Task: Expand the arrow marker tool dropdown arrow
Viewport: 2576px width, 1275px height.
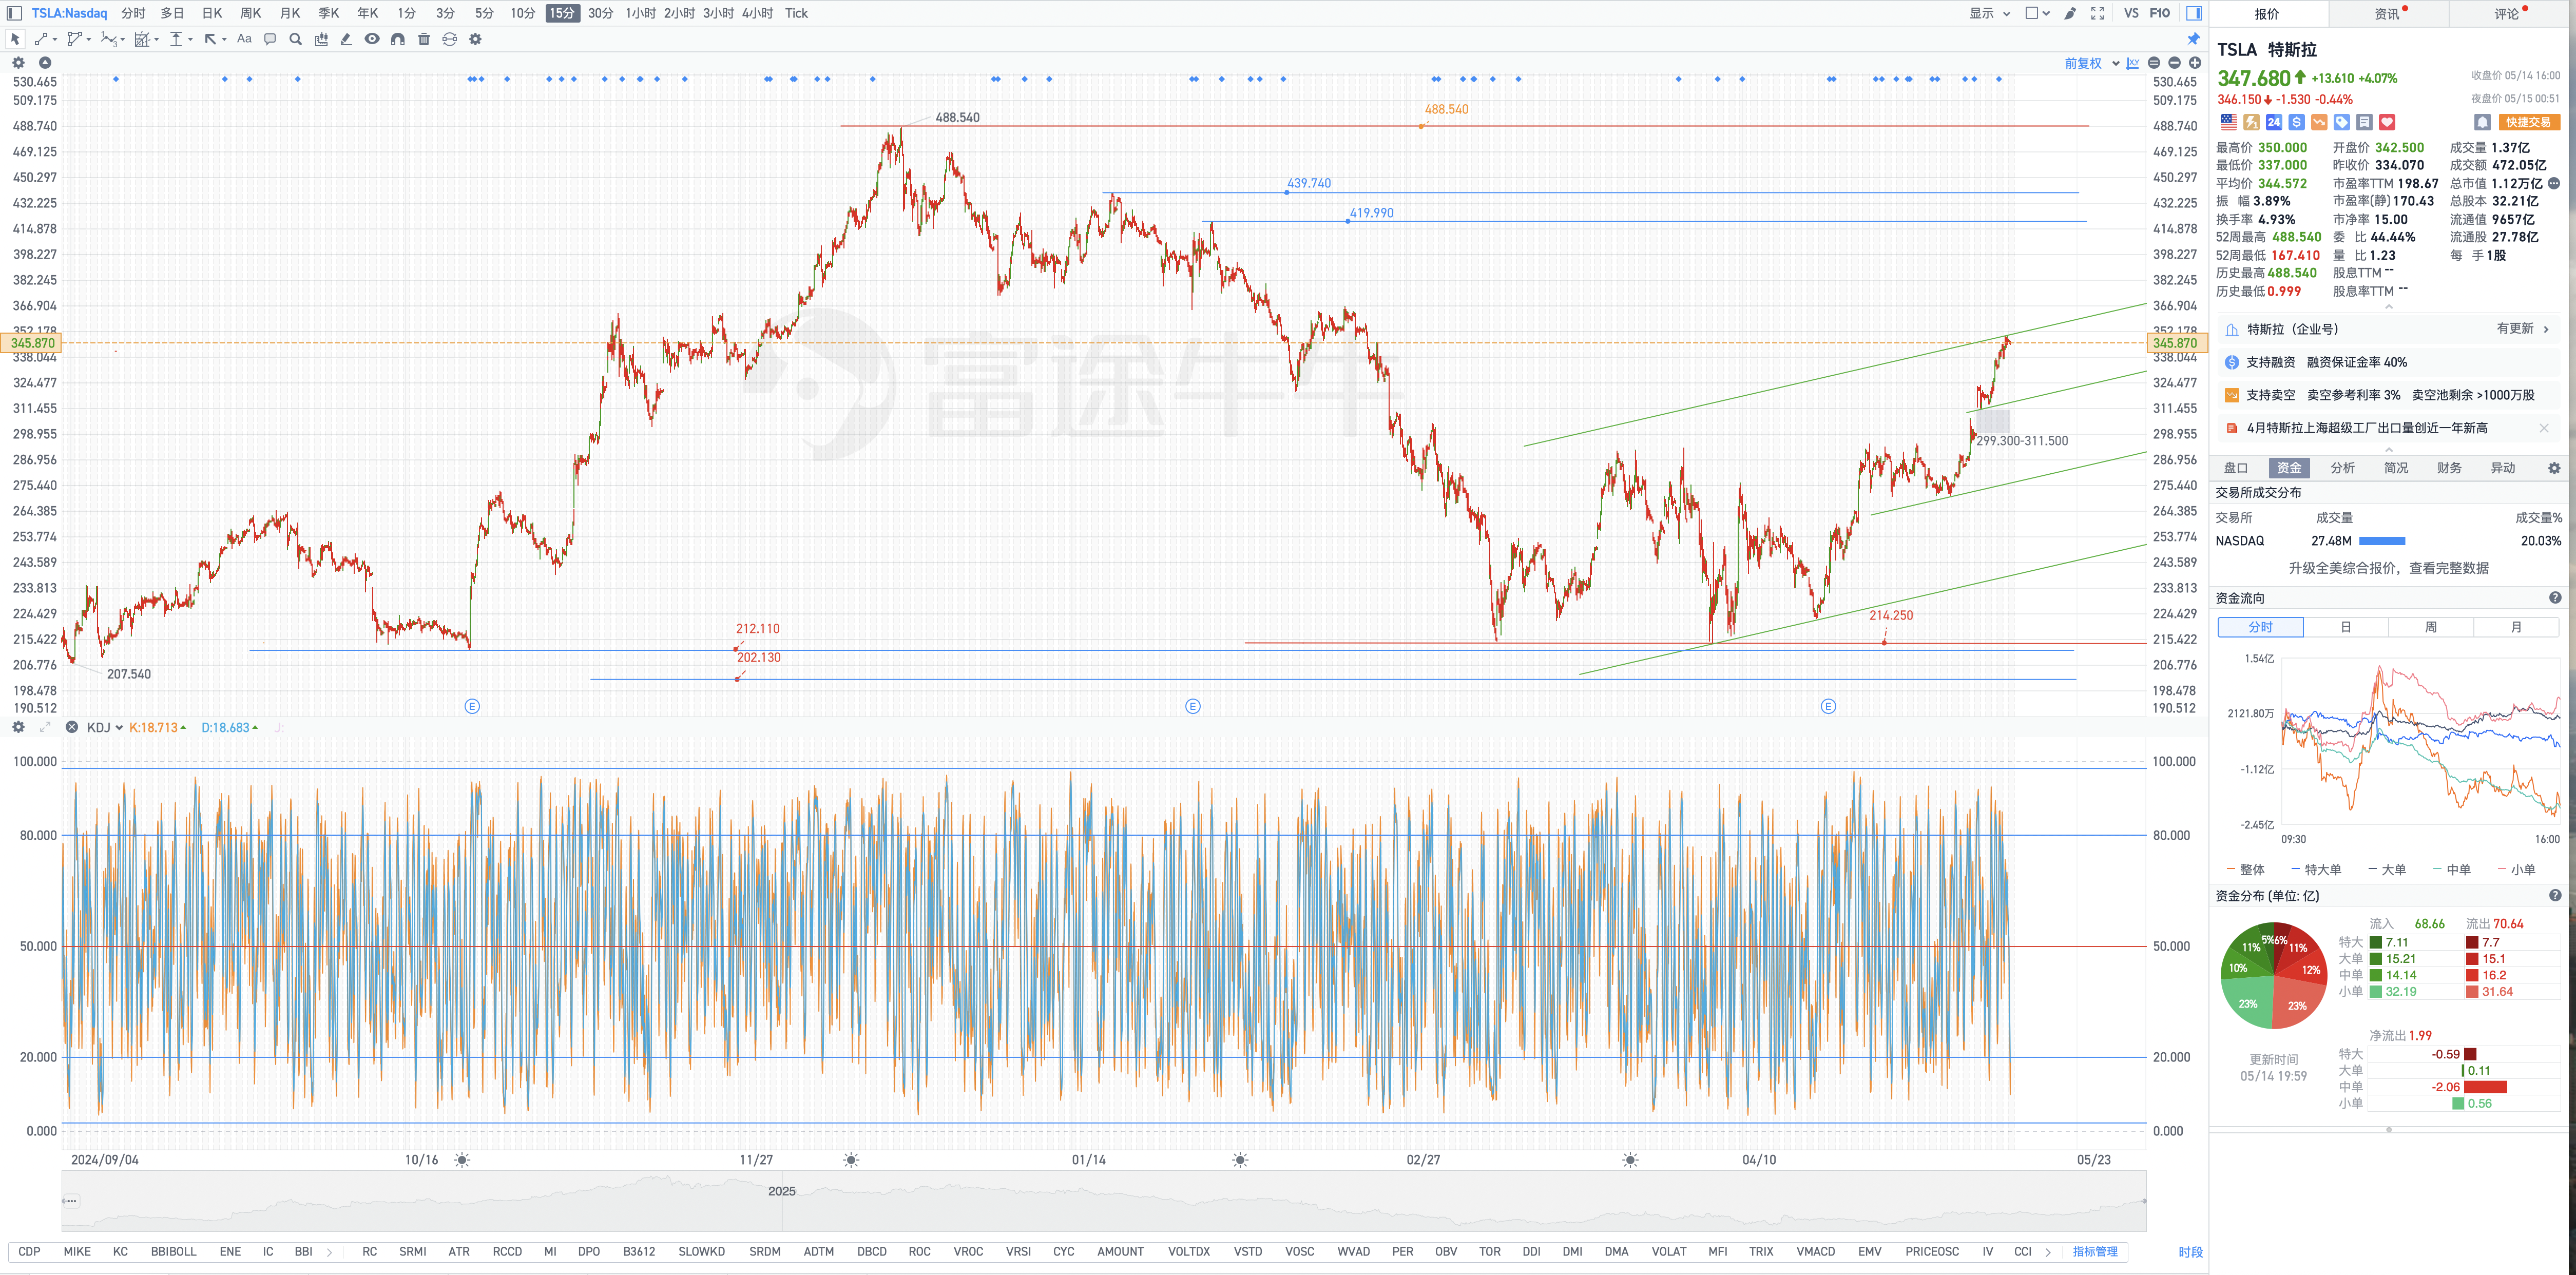Action: point(224,39)
